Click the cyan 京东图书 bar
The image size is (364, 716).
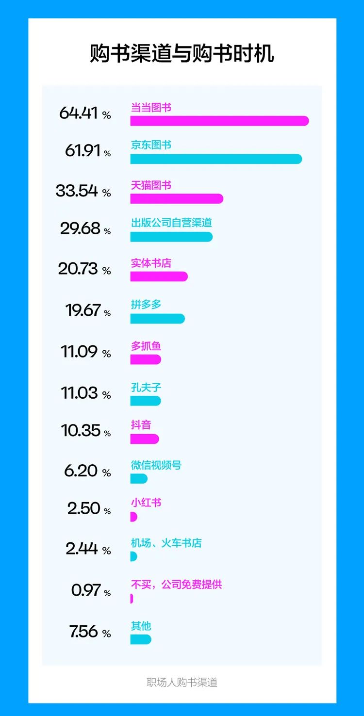[x=216, y=159]
